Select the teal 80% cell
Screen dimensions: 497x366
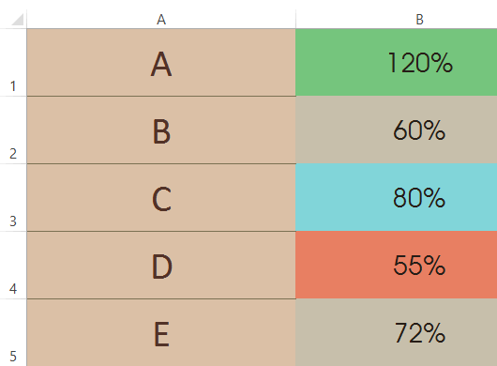397,198
